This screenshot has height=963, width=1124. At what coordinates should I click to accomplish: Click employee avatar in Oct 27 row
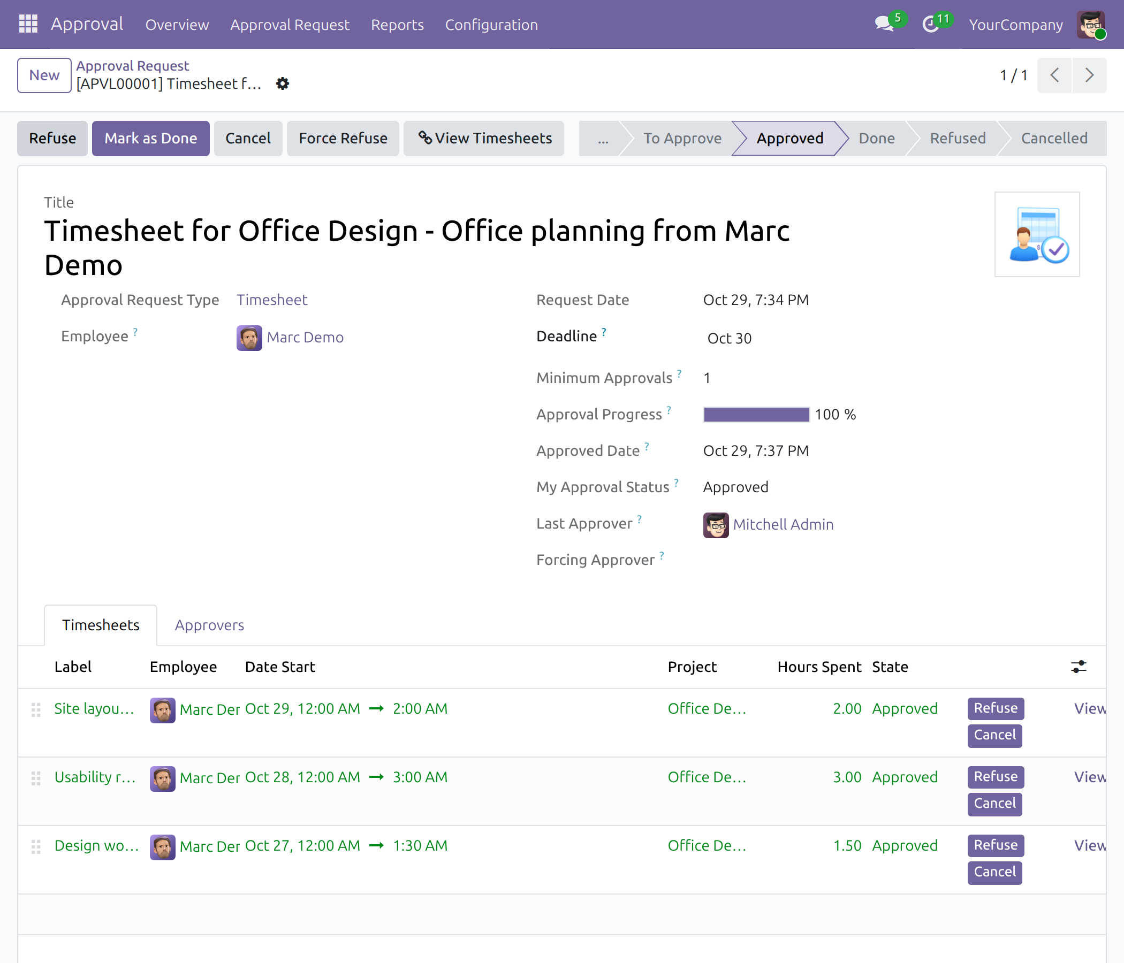[162, 846]
